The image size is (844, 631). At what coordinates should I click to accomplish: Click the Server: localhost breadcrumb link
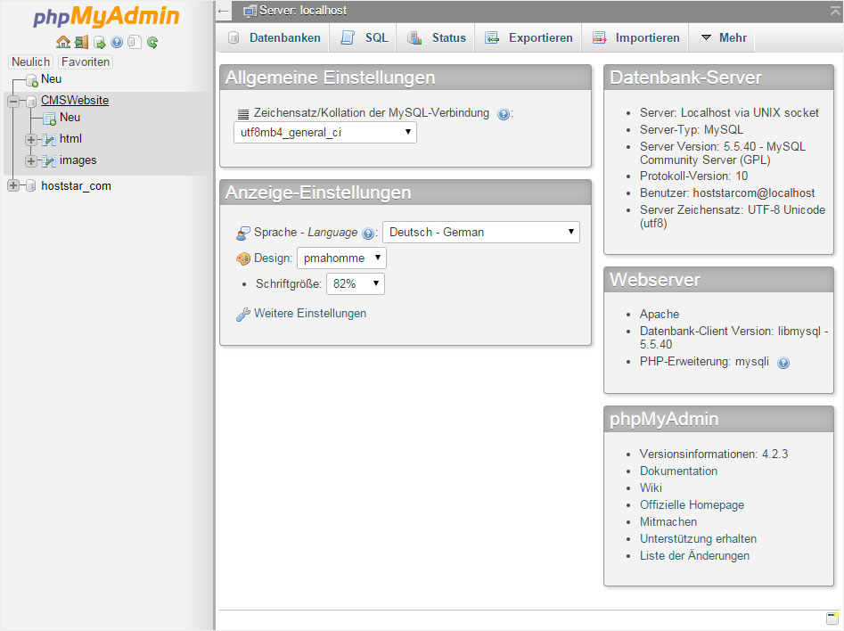tap(302, 11)
